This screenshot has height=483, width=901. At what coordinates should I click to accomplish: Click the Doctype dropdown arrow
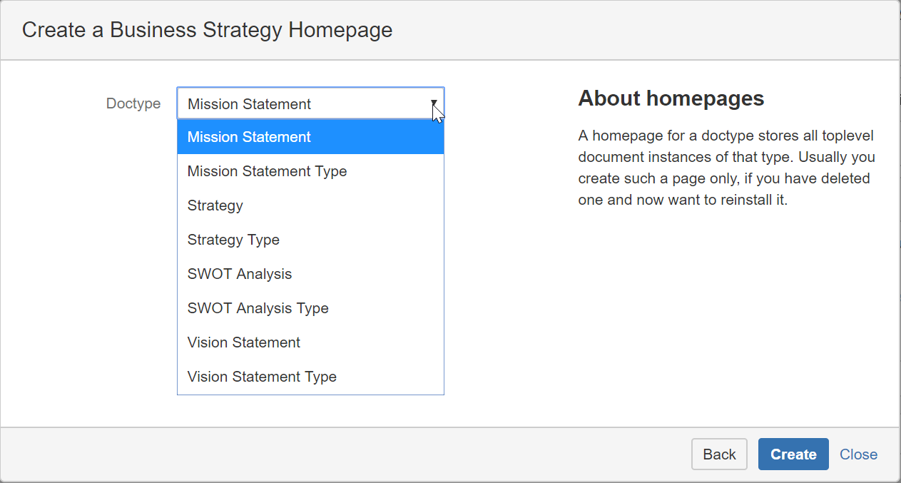click(x=434, y=103)
